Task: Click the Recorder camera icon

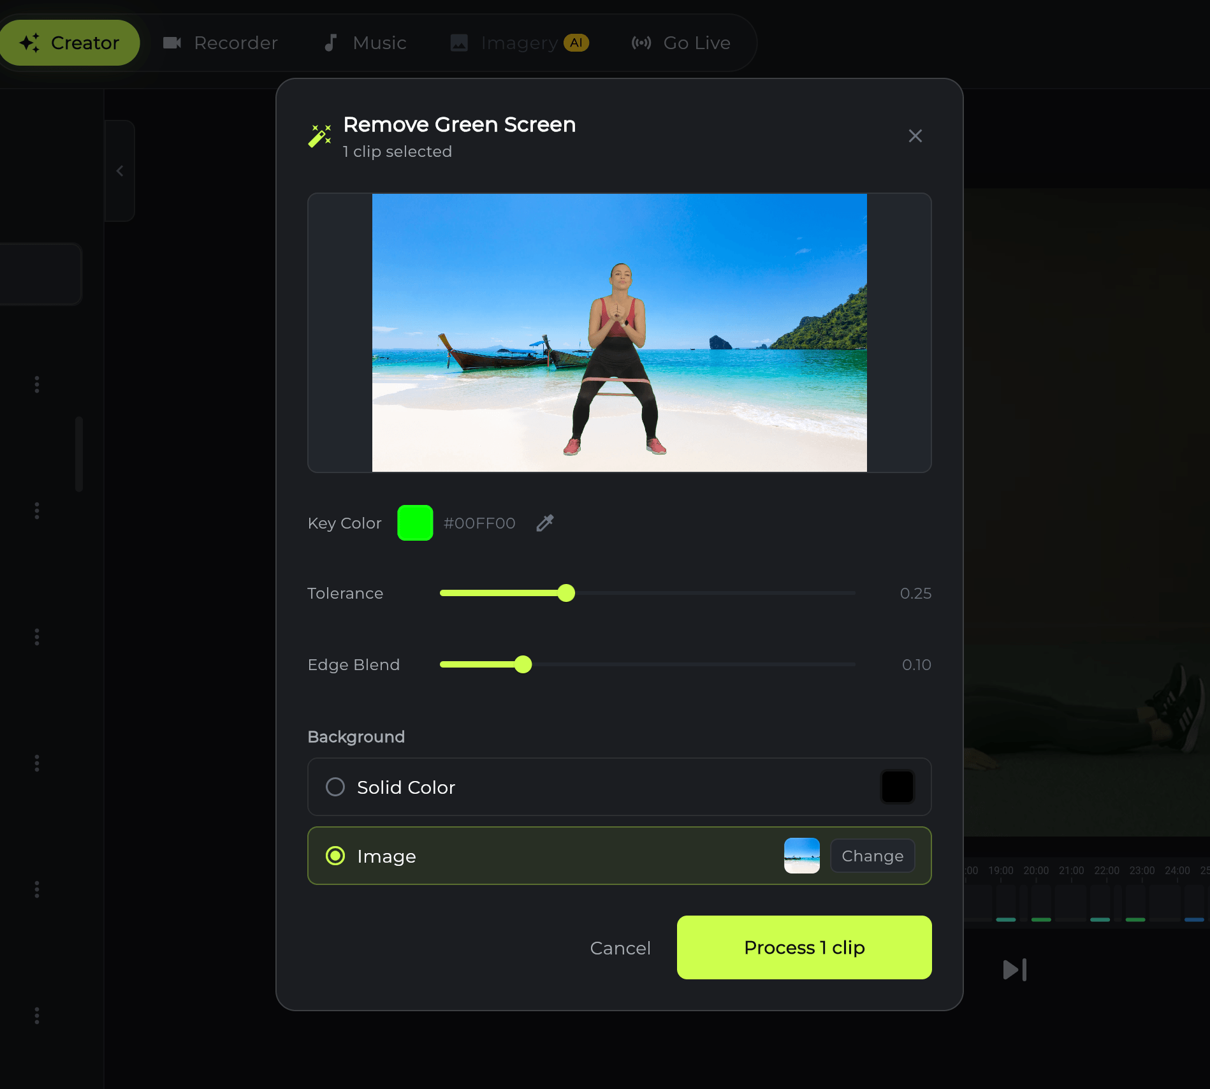Action: click(171, 43)
